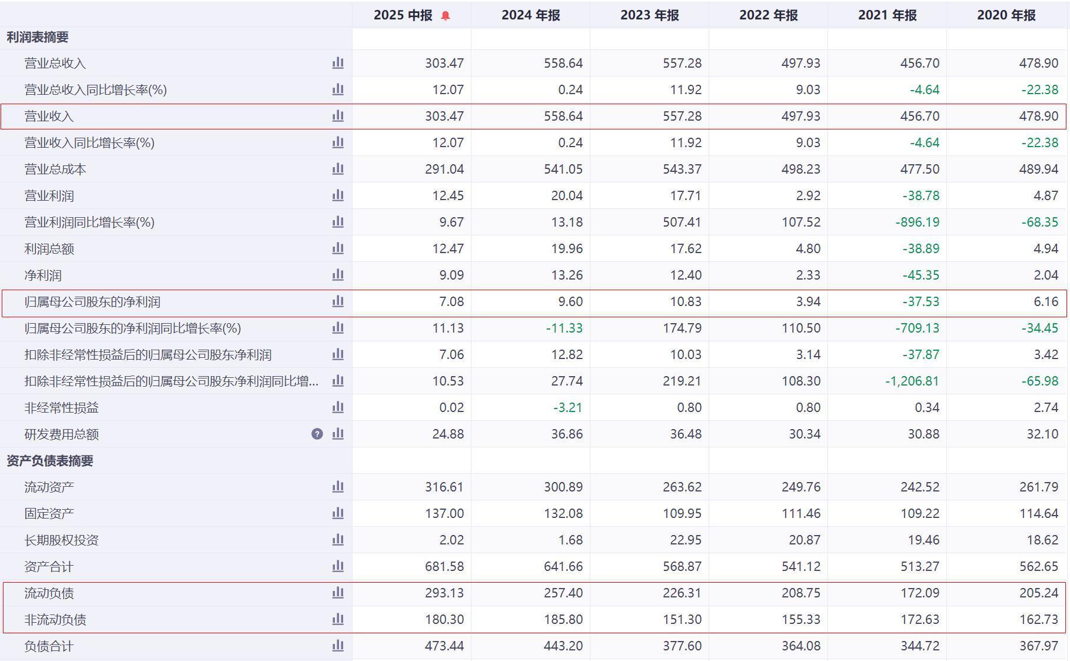1070x661 pixels.
Task: Open the chart icon for 流动资产
Action: 338,487
